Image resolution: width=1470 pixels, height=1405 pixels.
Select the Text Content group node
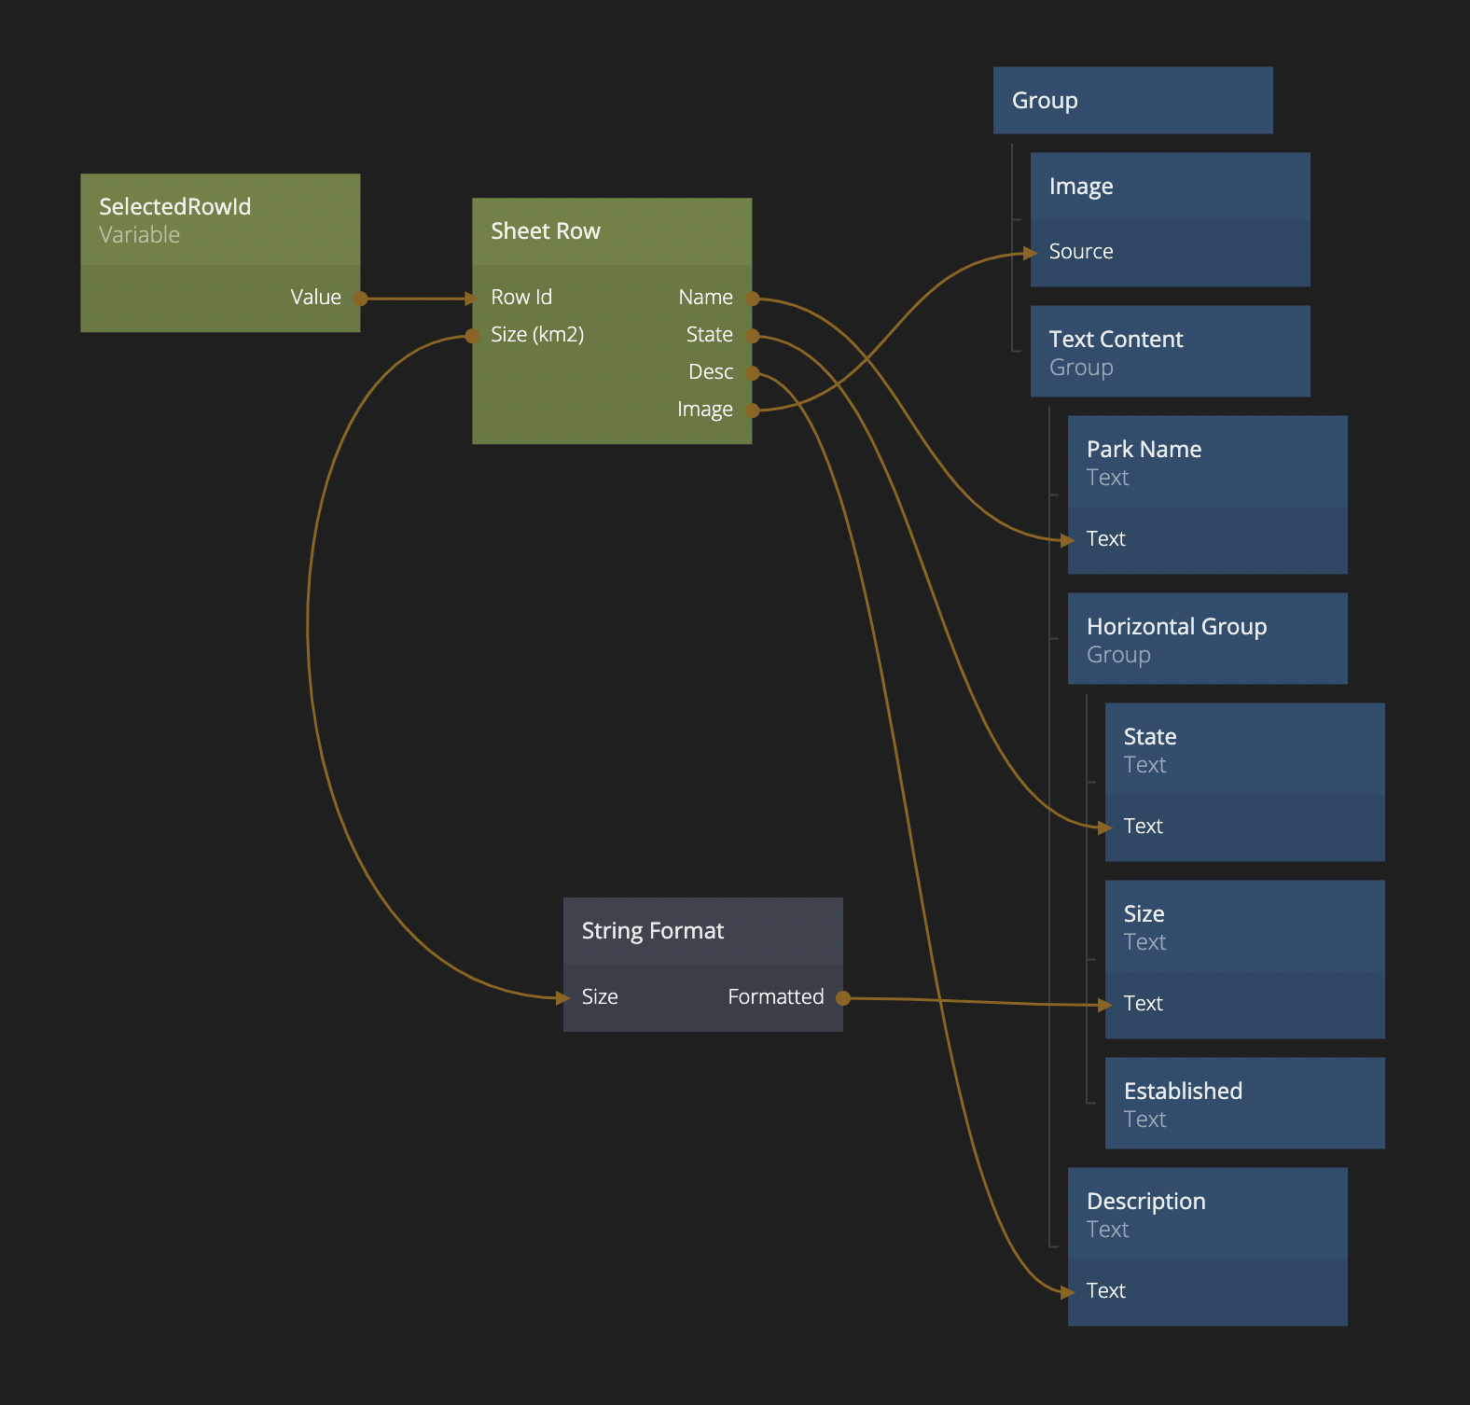(1170, 352)
